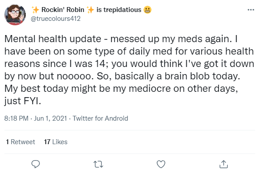Click the word Retweet in stats row
260x173 pixels.
[23, 142]
